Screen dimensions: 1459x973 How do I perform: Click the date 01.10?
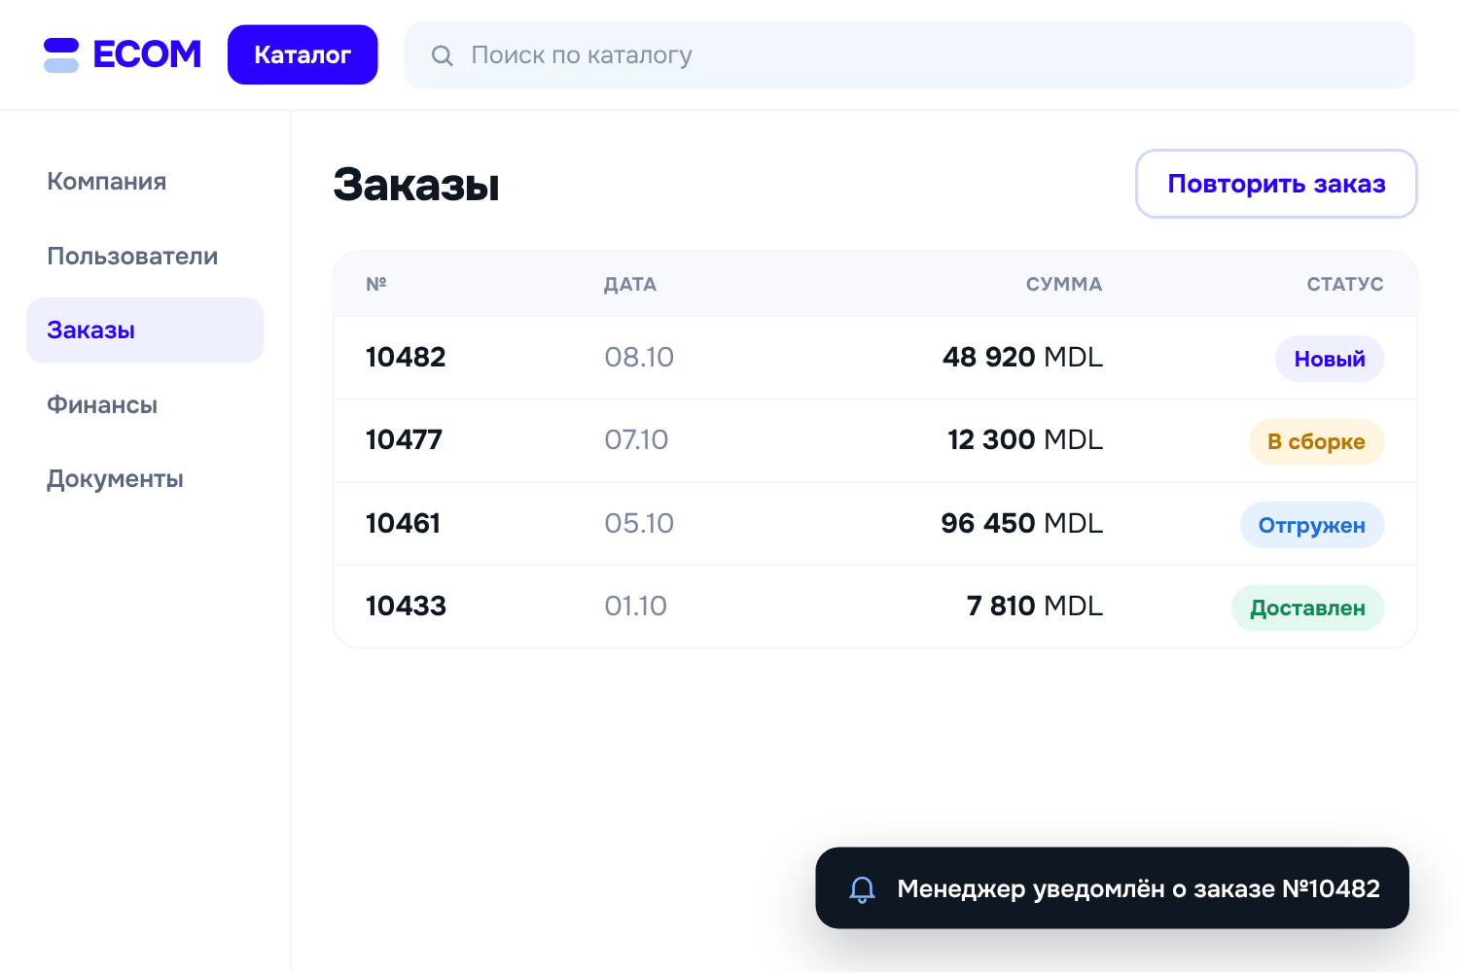point(635,606)
